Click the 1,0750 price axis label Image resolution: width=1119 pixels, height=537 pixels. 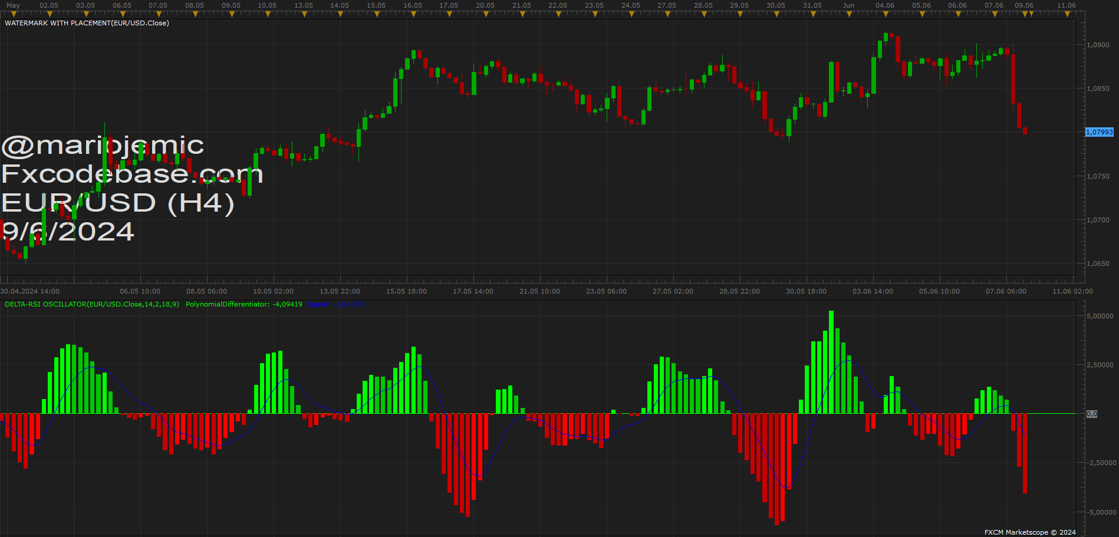(x=1098, y=176)
